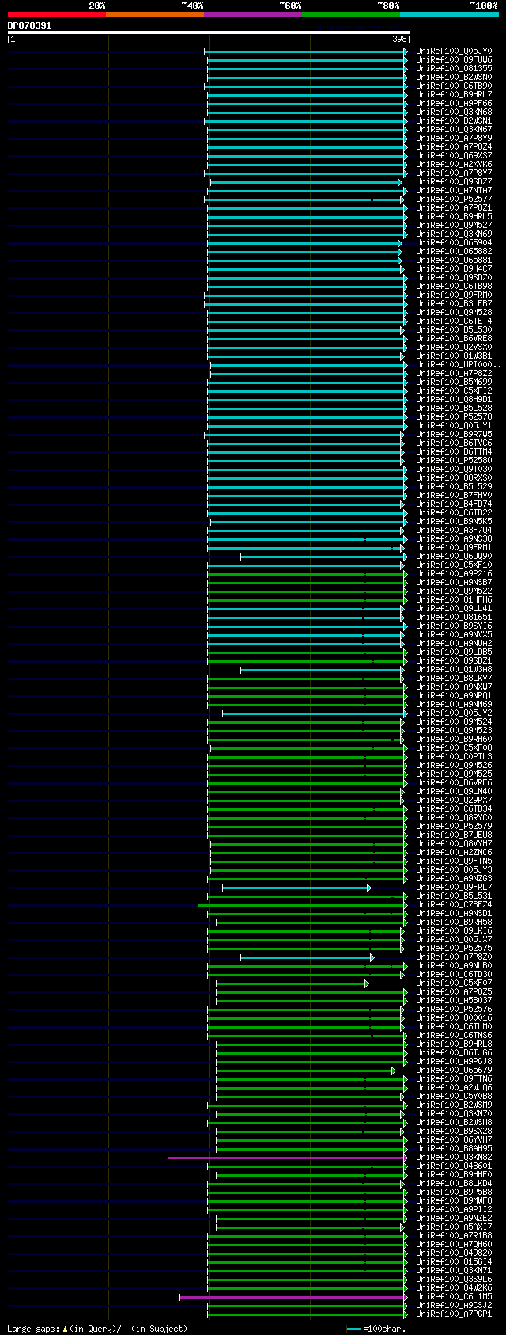Screen dimensions: 506x1335
Task: Click the green ~80% legend segment
Action: click(350, 14)
